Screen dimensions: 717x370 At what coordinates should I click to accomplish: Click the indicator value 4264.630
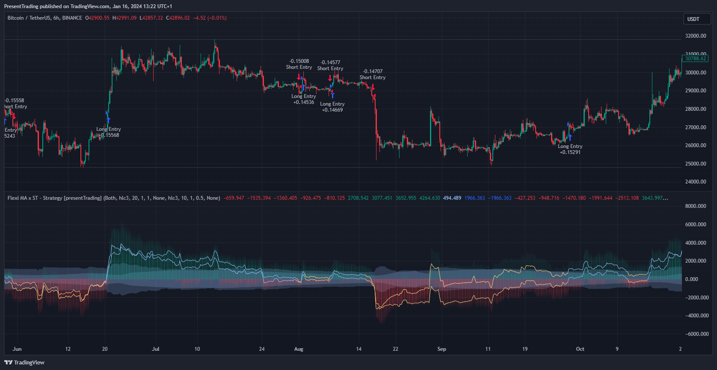(430, 198)
